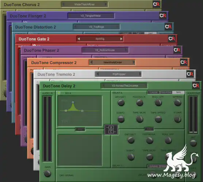This screenshot has width=203, height=182.
Task: Click Delay A FEEDBACK knob
Action: tap(140, 103)
